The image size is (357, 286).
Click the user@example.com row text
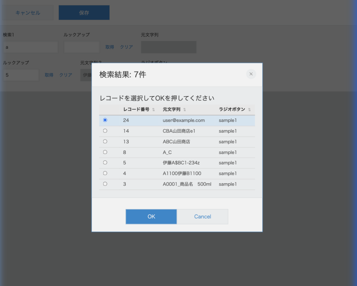(184, 121)
